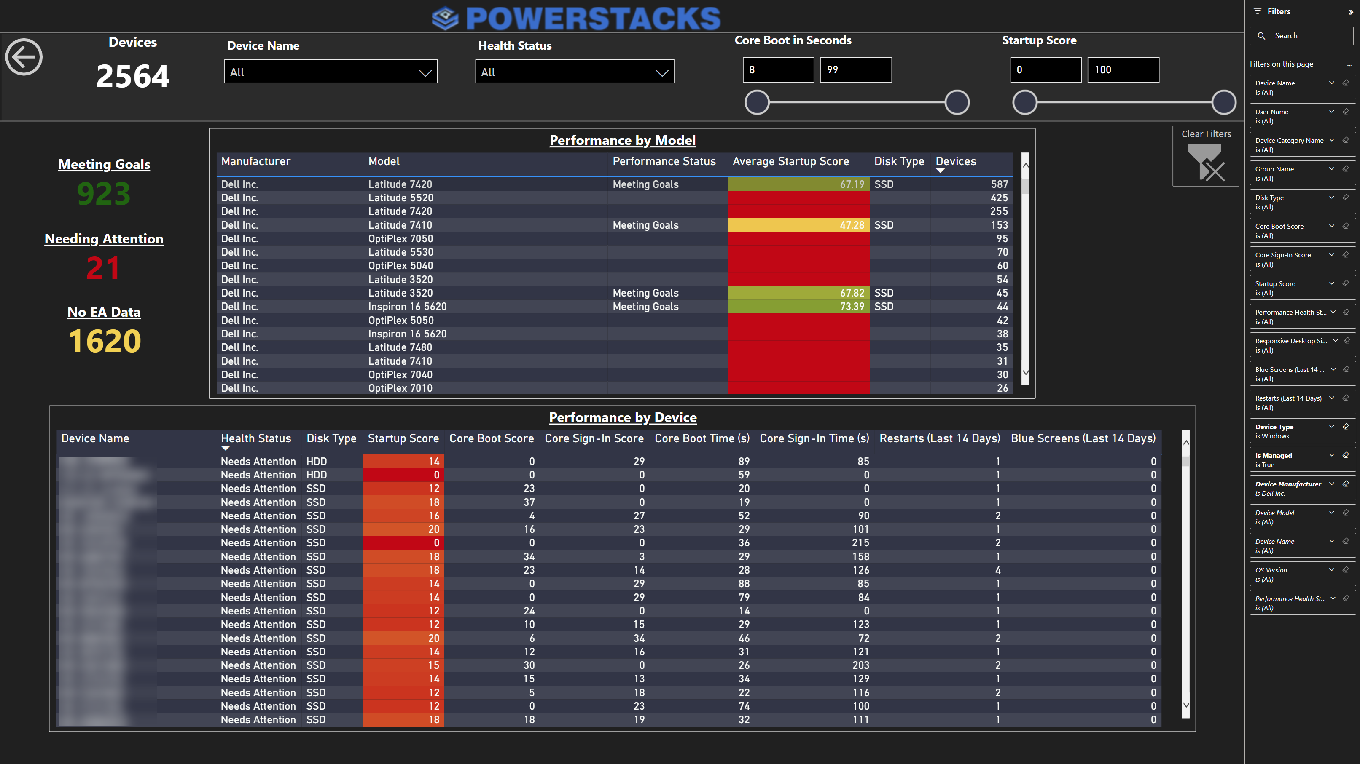Sort by Performance Status column header
The width and height of the screenshot is (1360, 764).
click(x=664, y=161)
